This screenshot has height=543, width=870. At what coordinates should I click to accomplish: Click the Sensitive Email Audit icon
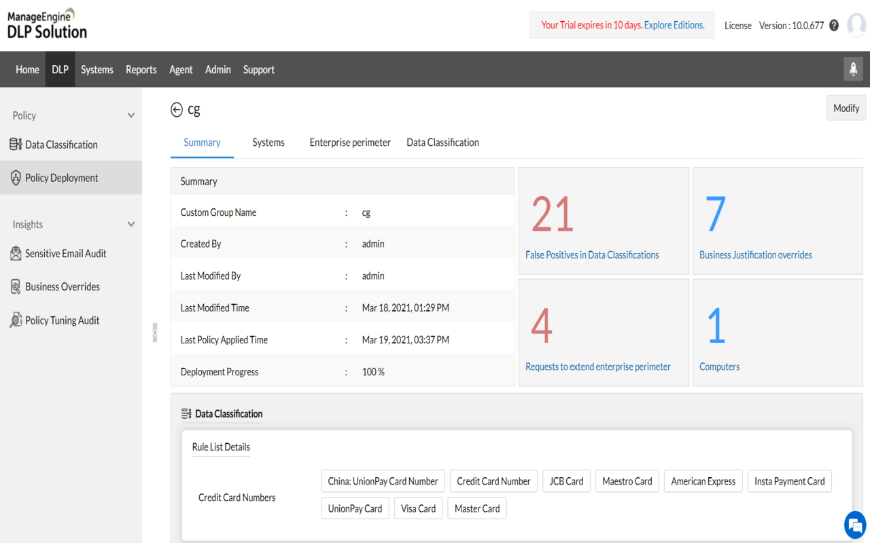click(16, 253)
